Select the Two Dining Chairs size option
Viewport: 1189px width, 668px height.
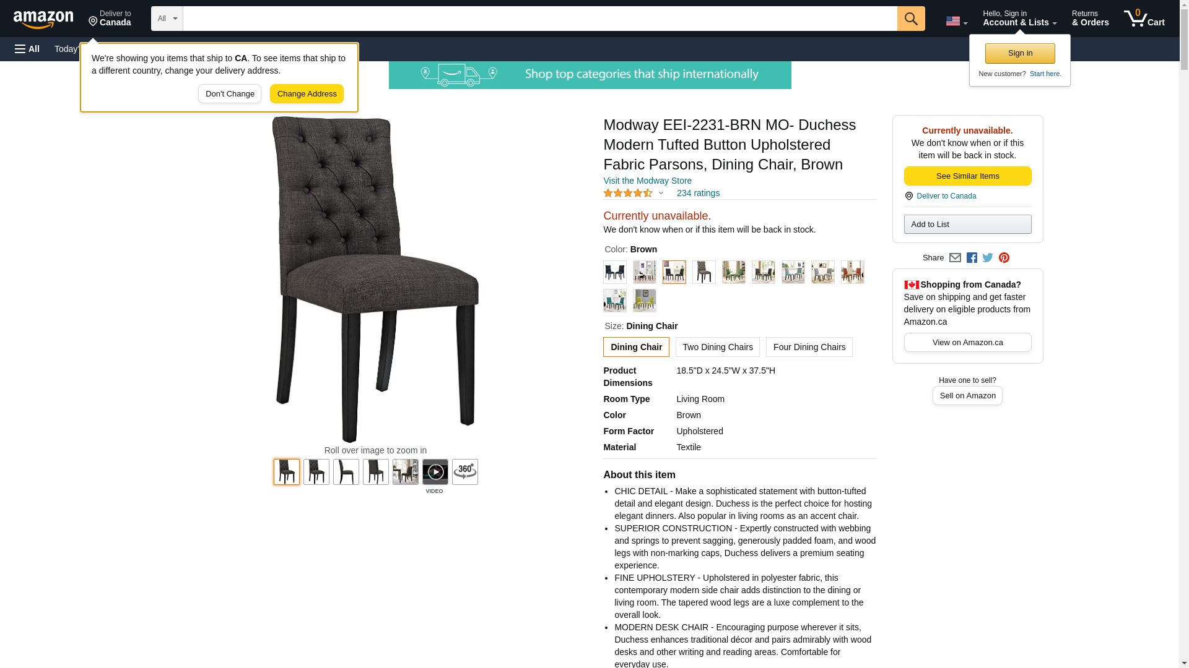click(717, 347)
